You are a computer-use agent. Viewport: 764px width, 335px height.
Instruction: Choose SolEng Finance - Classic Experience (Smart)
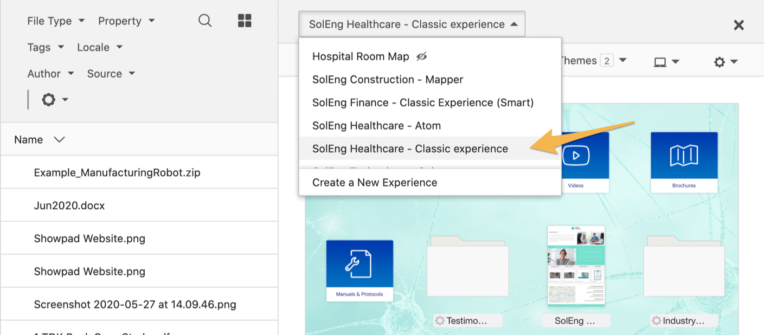(x=430, y=102)
